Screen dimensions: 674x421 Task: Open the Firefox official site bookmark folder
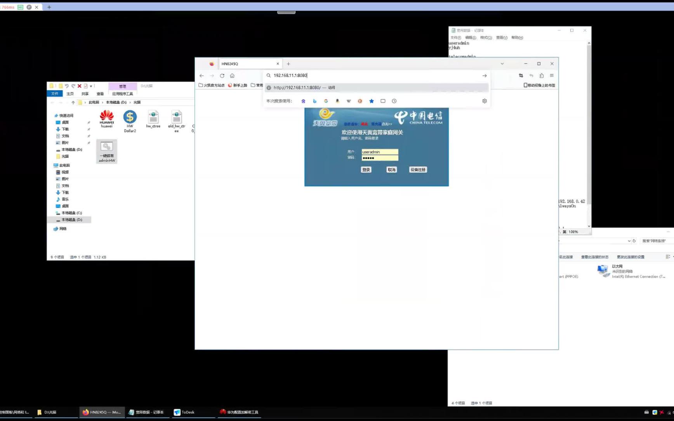click(x=212, y=85)
